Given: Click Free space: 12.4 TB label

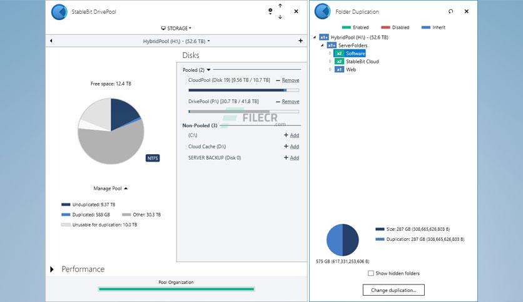Looking at the screenshot, I should [x=111, y=84].
